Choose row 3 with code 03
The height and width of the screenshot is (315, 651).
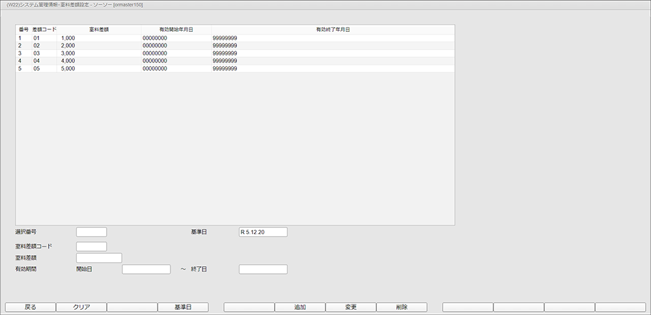37,53
